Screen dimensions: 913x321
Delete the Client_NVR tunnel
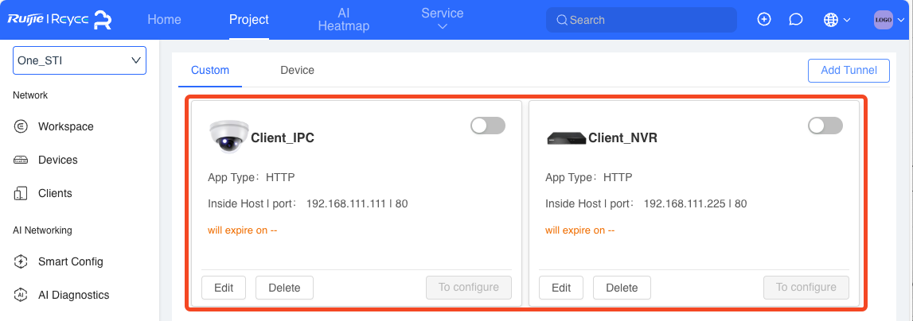[622, 288]
